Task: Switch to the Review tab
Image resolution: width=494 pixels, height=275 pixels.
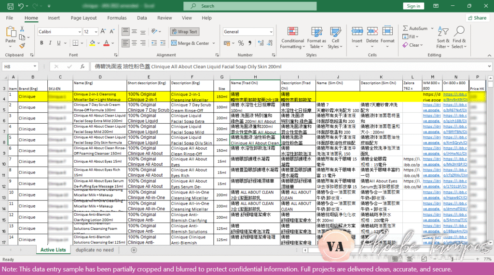Action: 165,18
